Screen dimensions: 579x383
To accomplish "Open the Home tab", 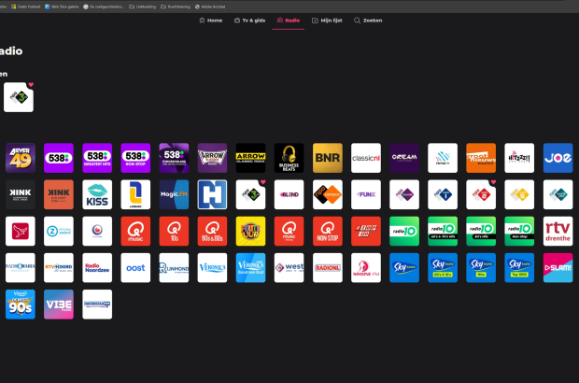I will coord(210,20).
